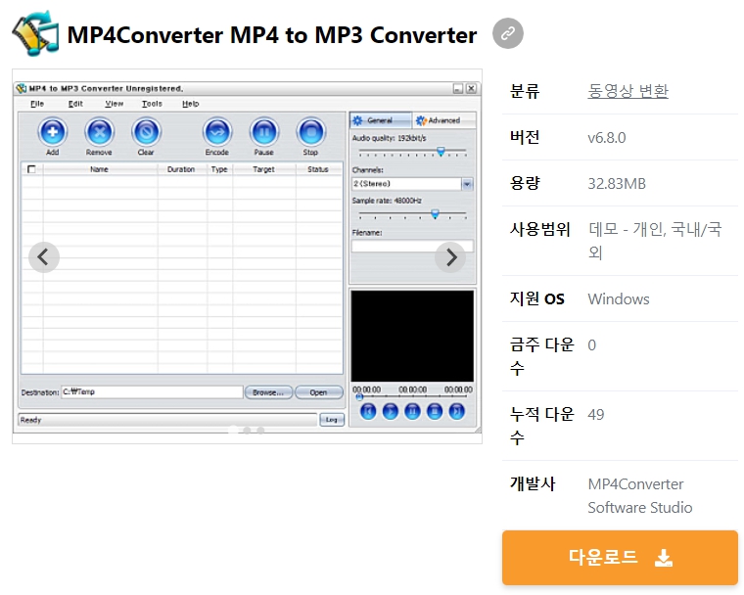The height and width of the screenshot is (595, 744).
Task: Click the black video preview area
Action: pos(412,336)
